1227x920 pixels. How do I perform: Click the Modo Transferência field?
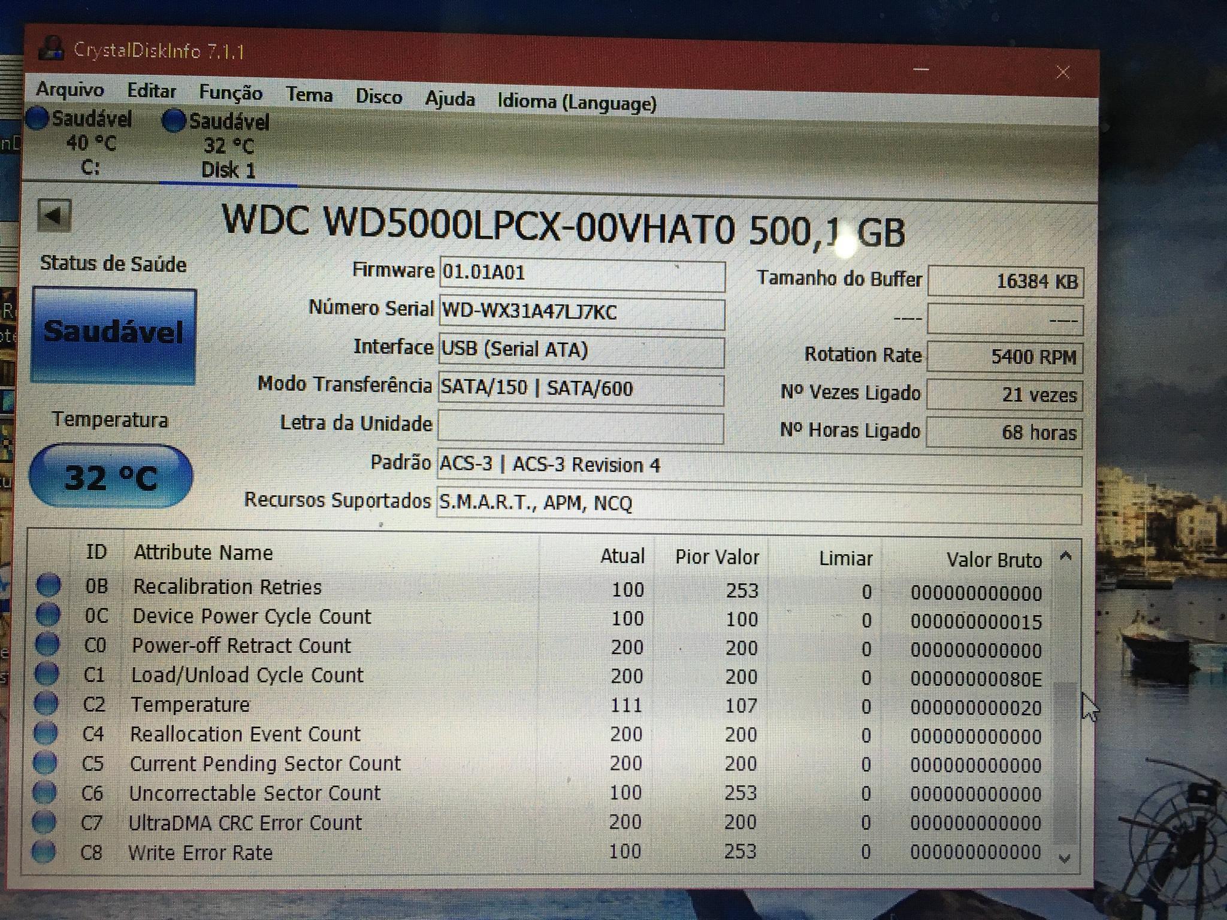tap(581, 389)
